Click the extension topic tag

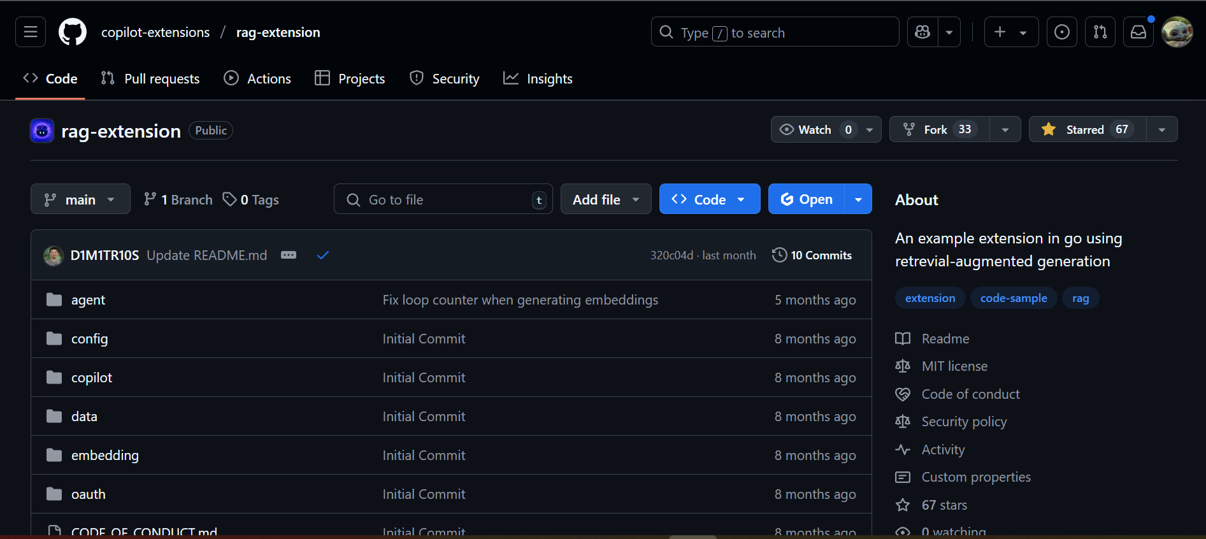point(930,298)
